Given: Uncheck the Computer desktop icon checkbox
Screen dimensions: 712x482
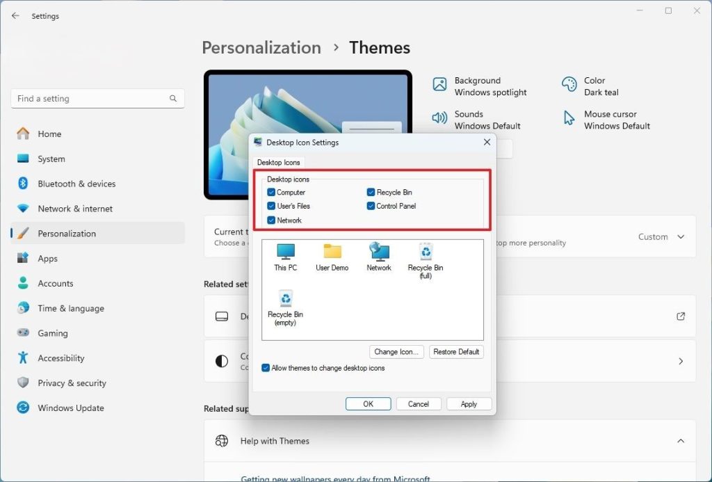Looking at the screenshot, I should (x=271, y=193).
